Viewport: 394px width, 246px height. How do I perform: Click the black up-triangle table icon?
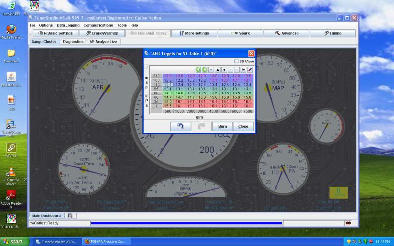click(x=218, y=70)
